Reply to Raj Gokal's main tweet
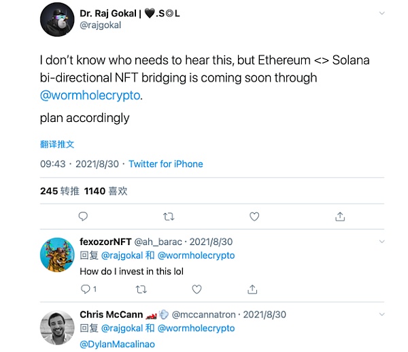The image size is (408, 352). coord(83,217)
